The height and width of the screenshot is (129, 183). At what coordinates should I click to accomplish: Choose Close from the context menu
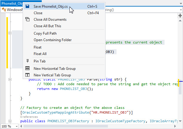(x=64, y=13)
